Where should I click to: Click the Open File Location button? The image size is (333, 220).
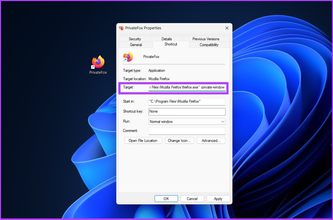(143, 141)
